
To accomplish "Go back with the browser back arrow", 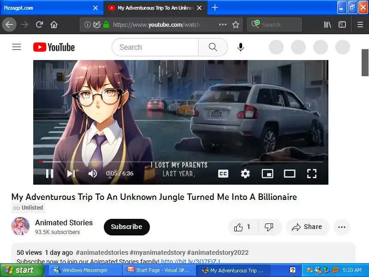I will pos(9,24).
